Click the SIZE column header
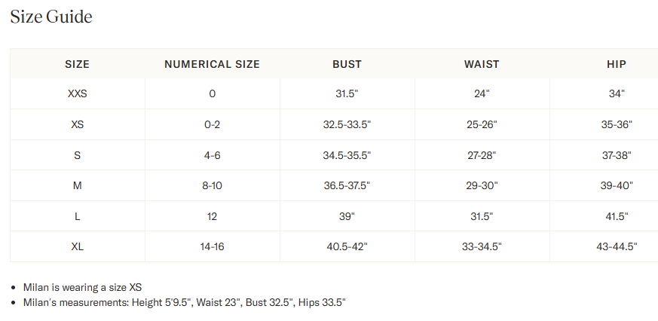This screenshot has height=321, width=658. 77,64
